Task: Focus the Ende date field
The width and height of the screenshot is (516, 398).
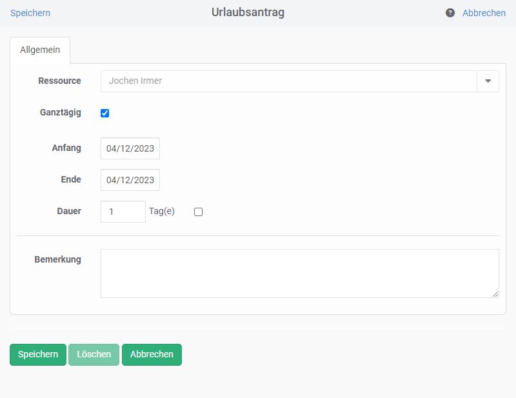Action: 130,180
